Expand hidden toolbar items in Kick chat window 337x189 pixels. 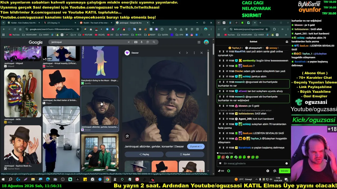[x=282, y=29]
